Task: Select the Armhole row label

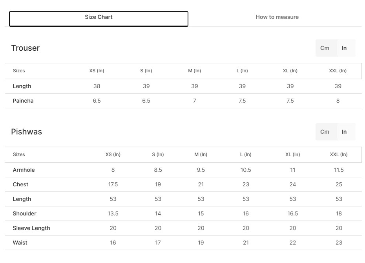Action: pos(24,170)
